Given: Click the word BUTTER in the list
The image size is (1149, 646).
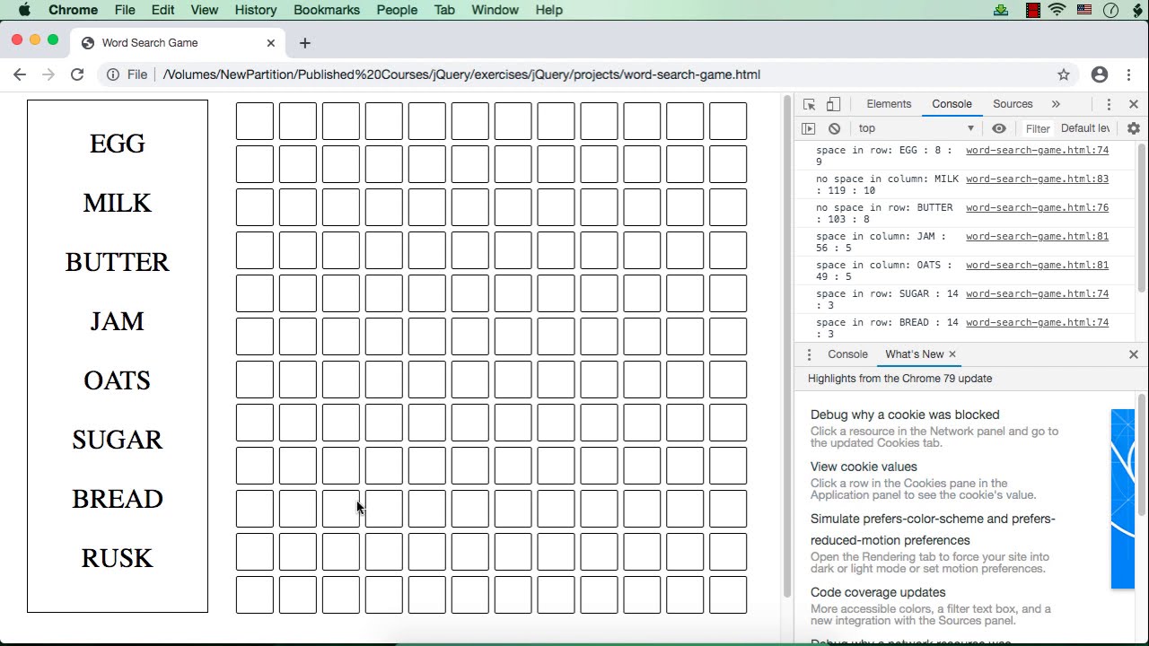Looking at the screenshot, I should (x=118, y=262).
